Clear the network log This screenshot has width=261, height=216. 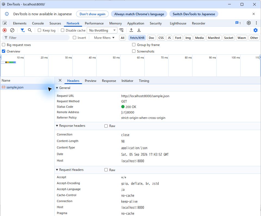(12, 30)
